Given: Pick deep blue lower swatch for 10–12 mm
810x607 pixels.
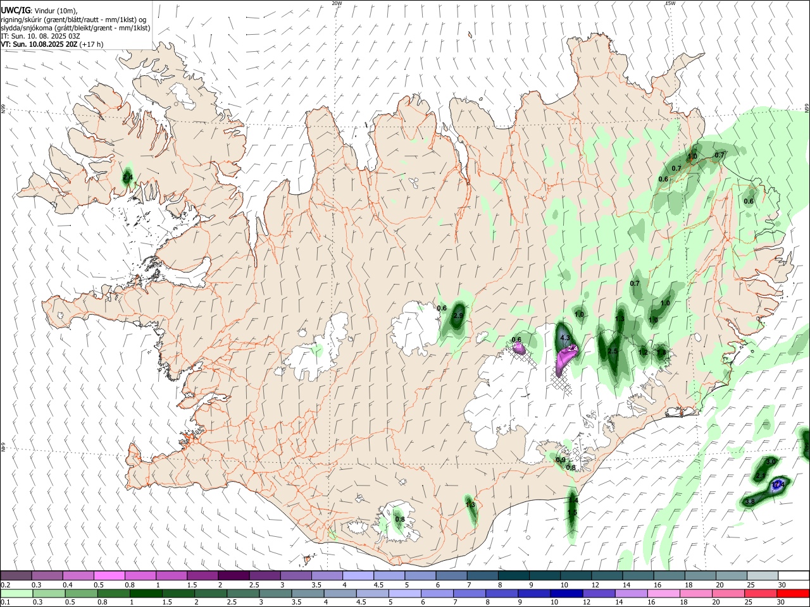Looking at the screenshot, I should 567,593.
